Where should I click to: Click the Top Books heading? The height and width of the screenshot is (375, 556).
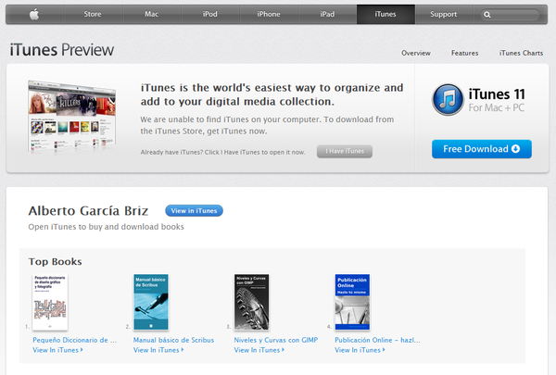click(x=56, y=262)
